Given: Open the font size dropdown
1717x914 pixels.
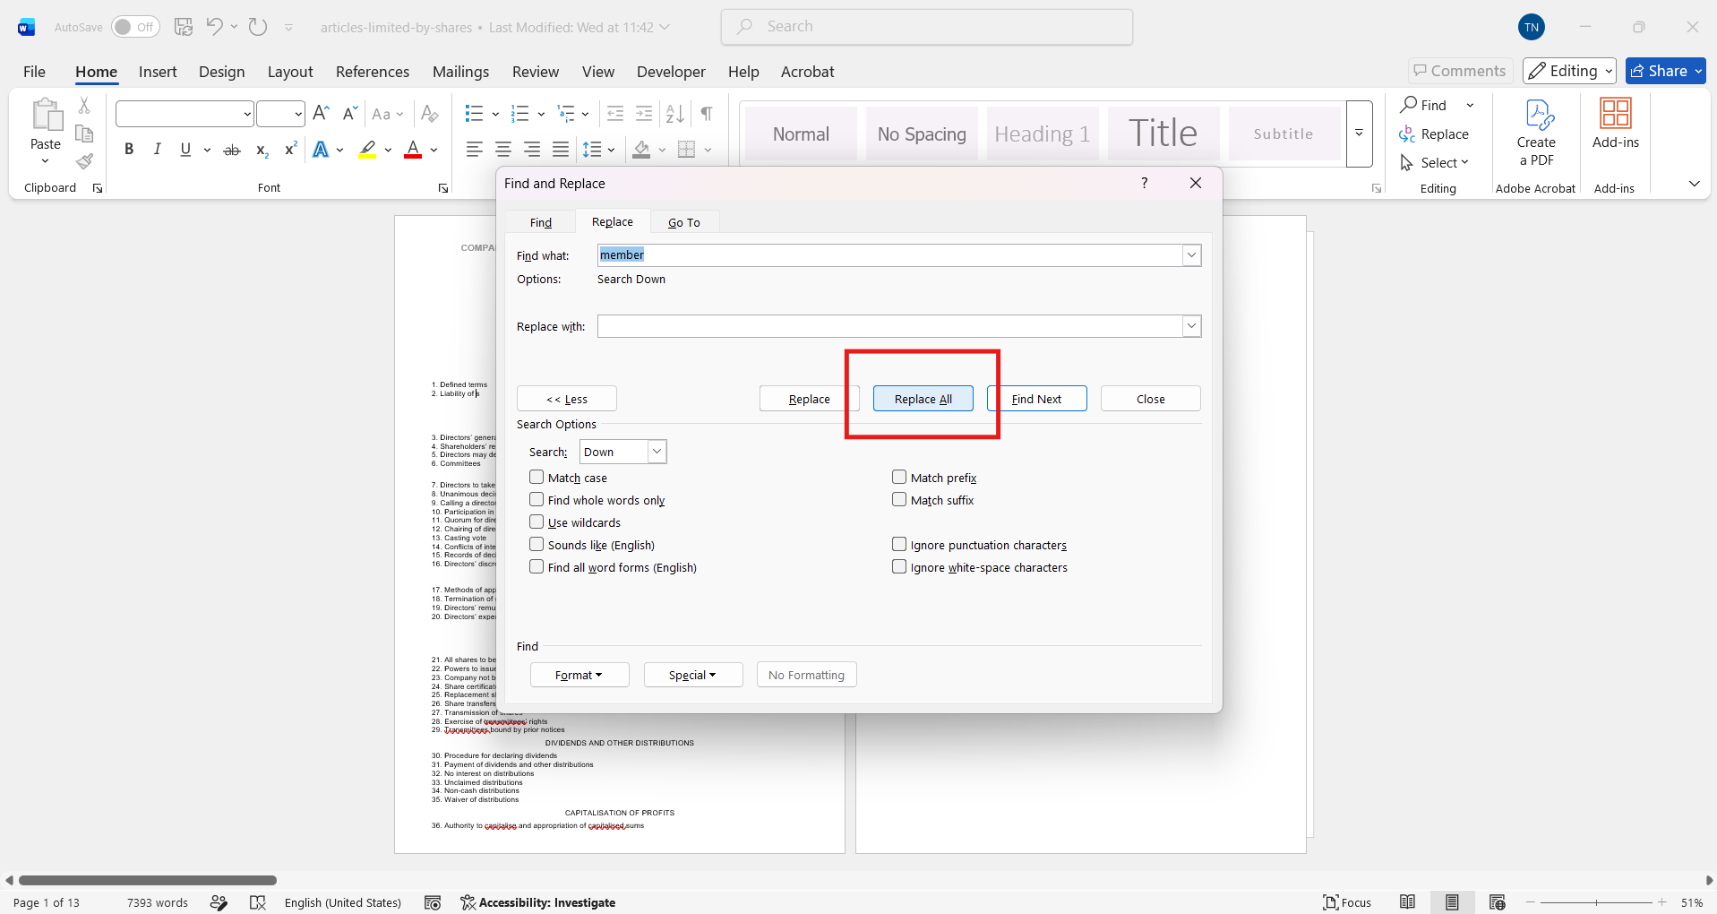Looking at the screenshot, I should click(298, 114).
